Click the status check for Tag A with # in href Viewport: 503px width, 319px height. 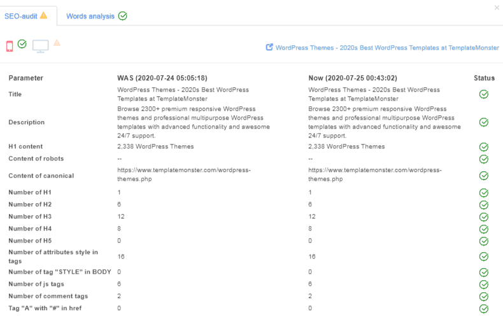(484, 309)
